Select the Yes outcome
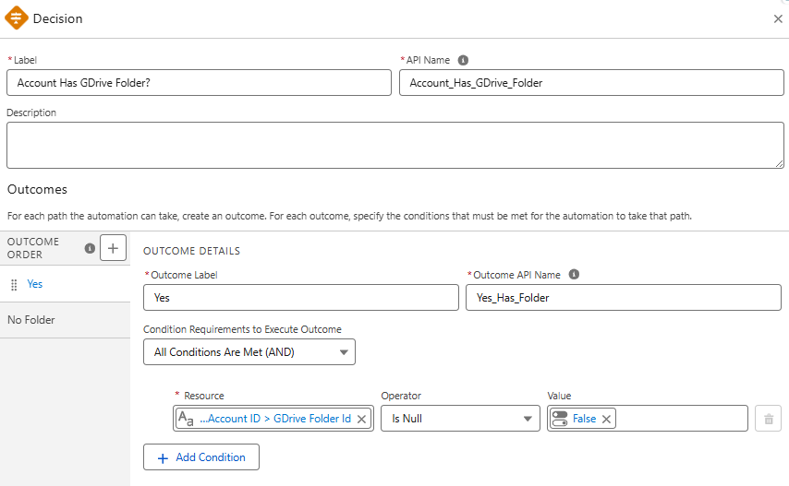This screenshot has height=486, width=789. point(35,284)
